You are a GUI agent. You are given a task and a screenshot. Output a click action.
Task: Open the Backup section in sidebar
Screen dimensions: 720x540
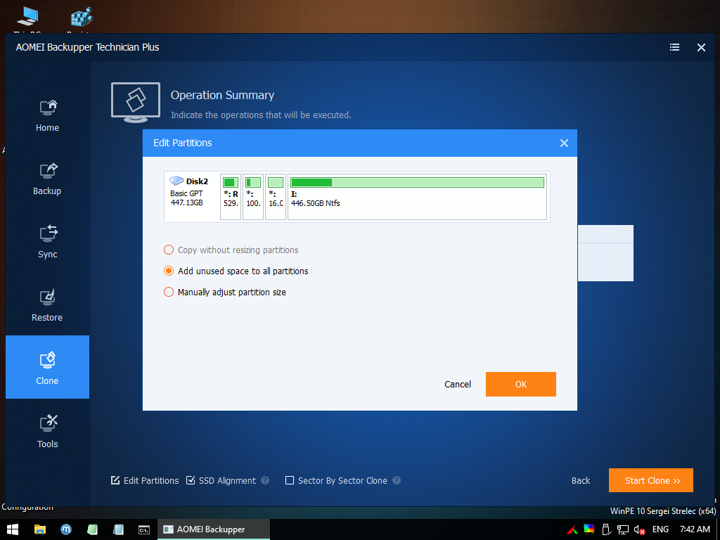[47, 179]
